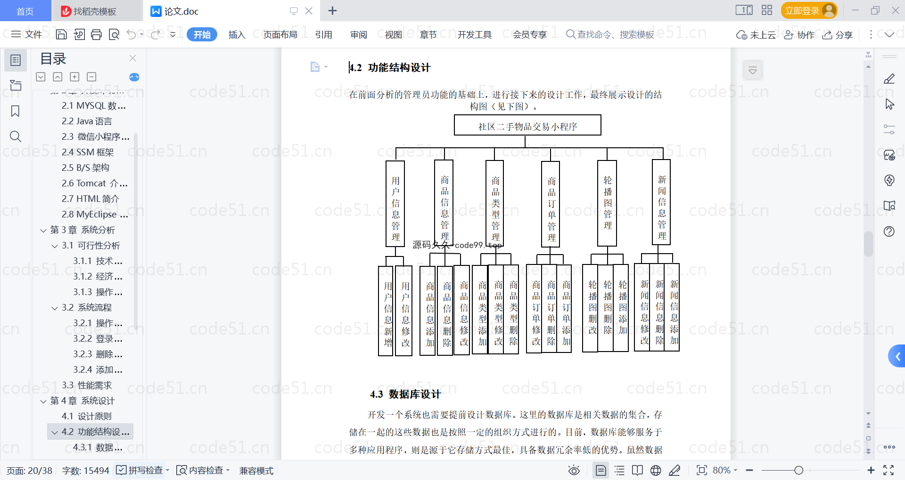Open quick access toolbar customize dropdown
This screenshot has height=480, width=905.
click(173, 34)
